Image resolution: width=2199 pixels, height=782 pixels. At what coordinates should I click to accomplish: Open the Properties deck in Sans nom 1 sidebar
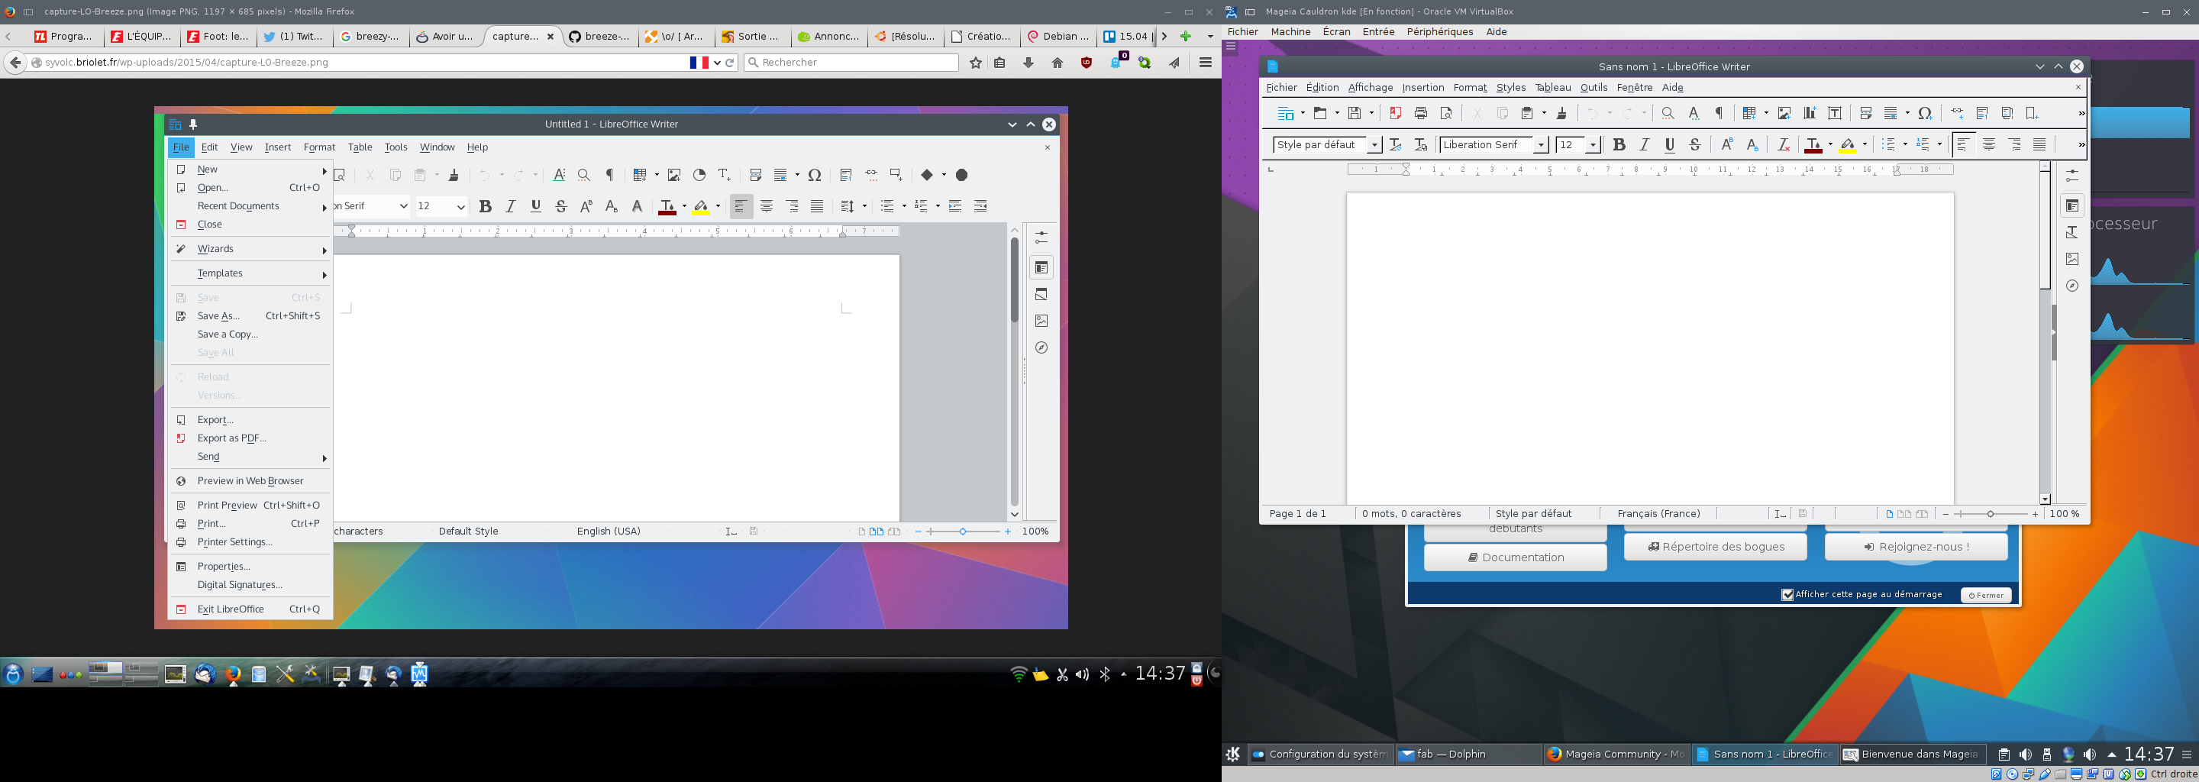(2071, 205)
